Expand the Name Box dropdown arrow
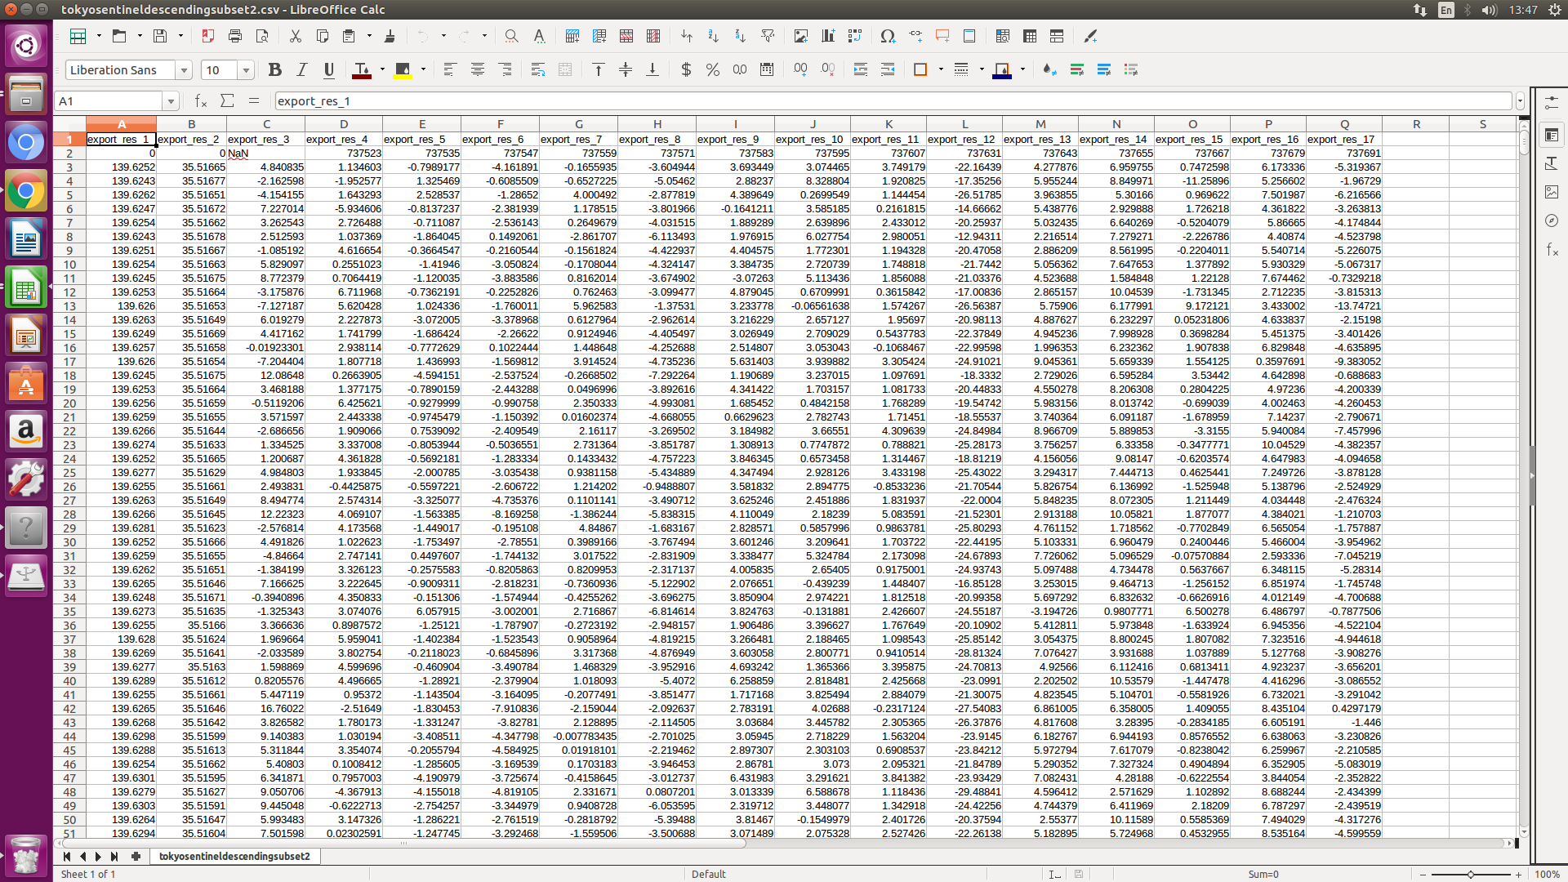This screenshot has height=882, width=1568. coord(171,101)
